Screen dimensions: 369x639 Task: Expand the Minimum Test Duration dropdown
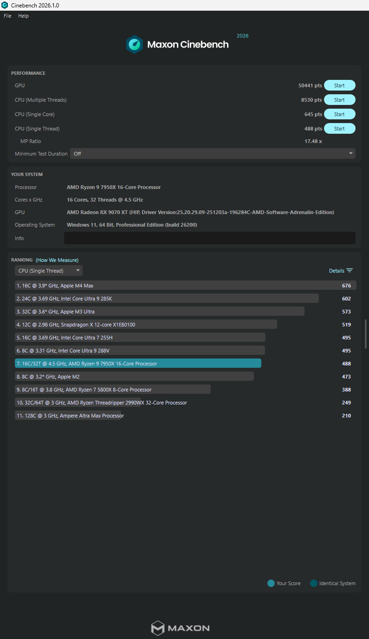(x=213, y=154)
